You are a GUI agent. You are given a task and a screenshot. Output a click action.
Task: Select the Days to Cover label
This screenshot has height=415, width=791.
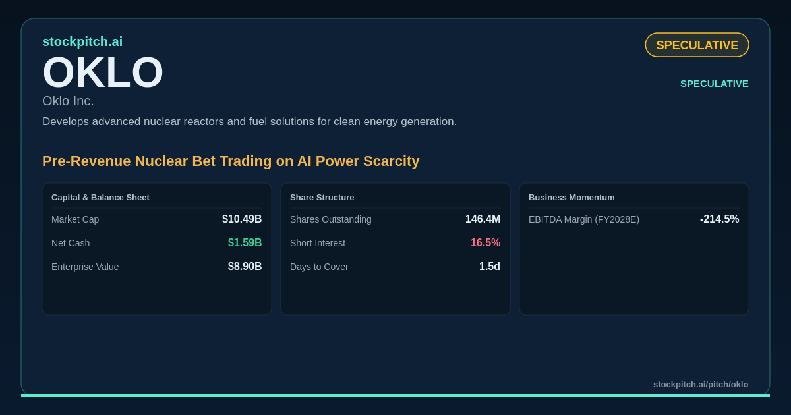[319, 267]
